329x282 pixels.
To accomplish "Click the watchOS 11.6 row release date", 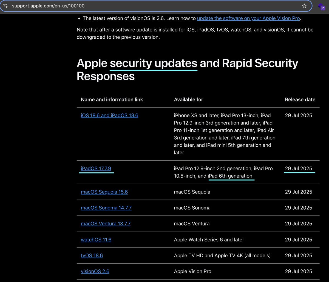I will [299, 240].
